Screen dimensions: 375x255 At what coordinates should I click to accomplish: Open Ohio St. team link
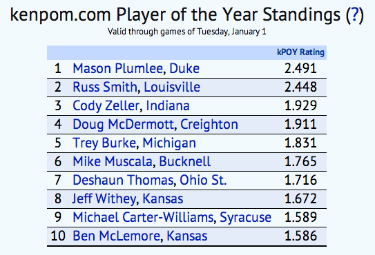(203, 181)
